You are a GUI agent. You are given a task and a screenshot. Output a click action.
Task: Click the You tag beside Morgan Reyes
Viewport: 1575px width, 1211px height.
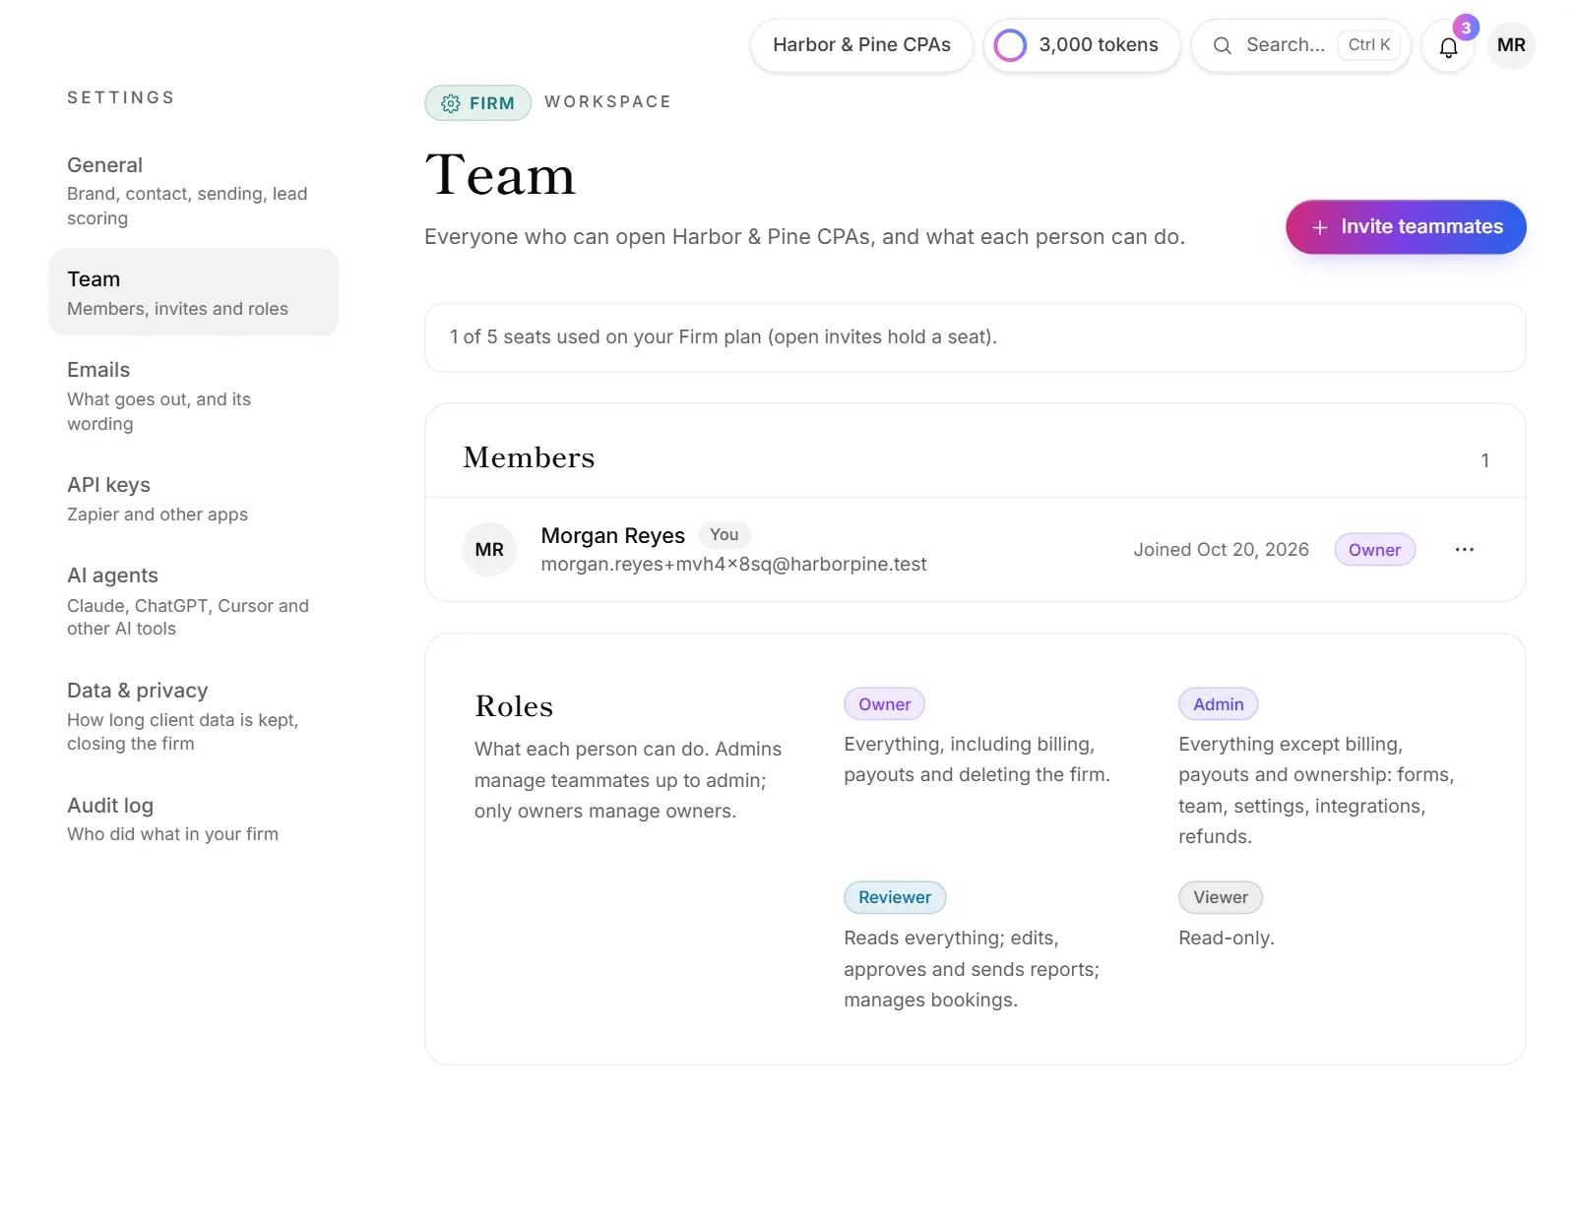point(724,534)
